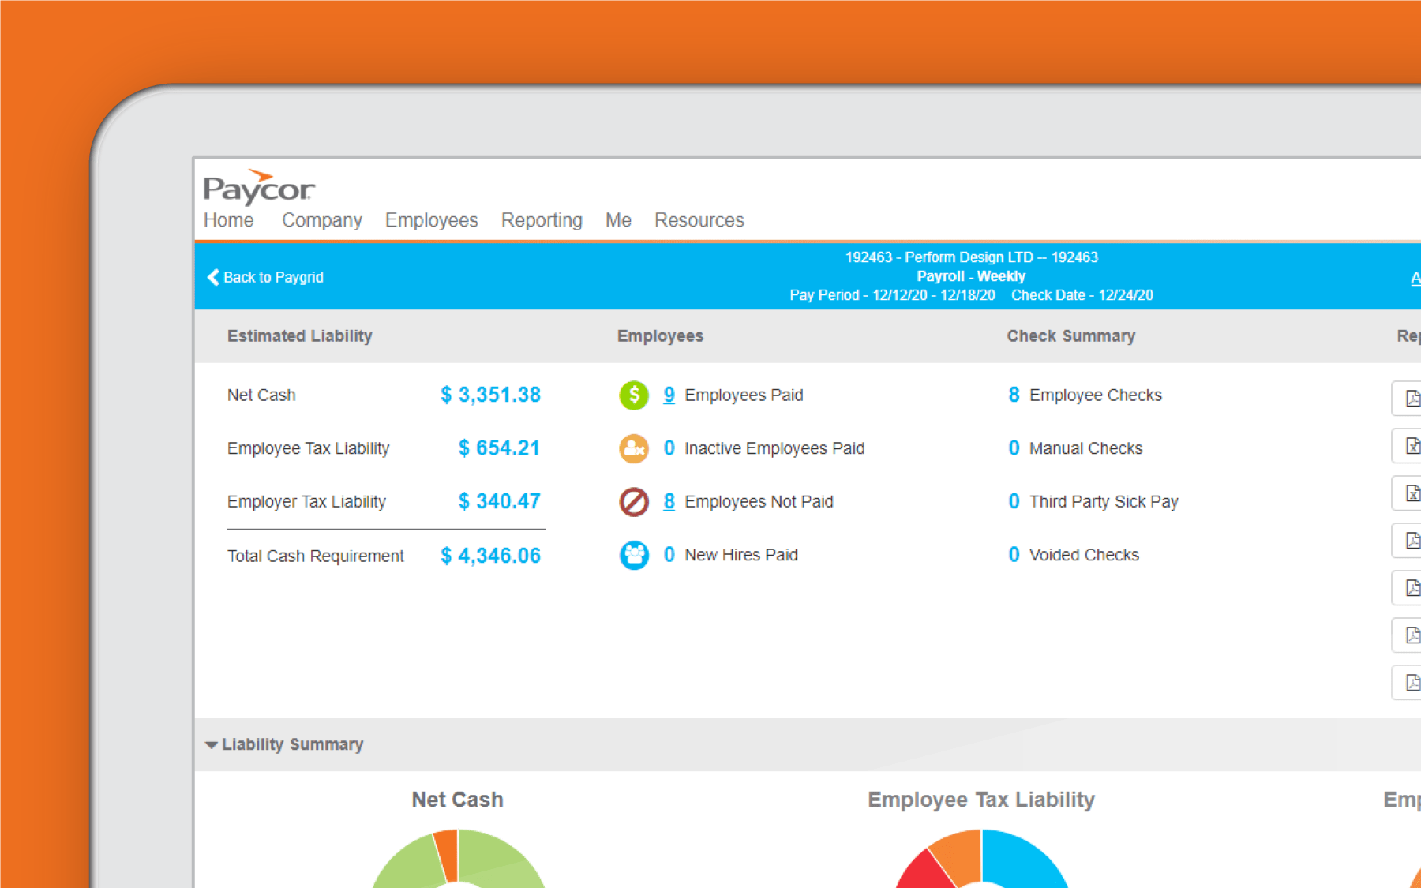Click the orange slice of Net Cash pie
The width and height of the screenshot is (1421, 888).
pos(448,854)
